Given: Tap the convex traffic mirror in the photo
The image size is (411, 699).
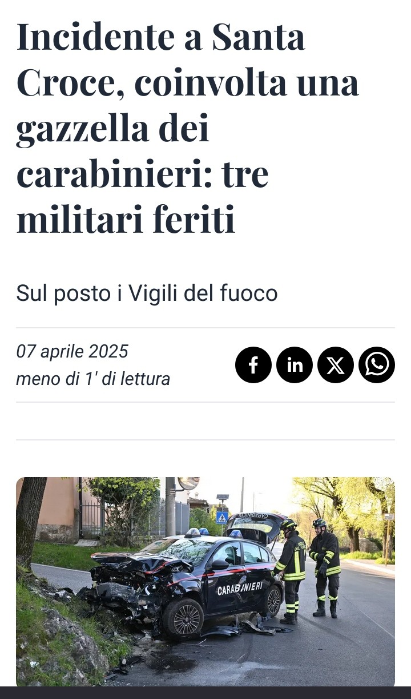Looking at the screenshot, I should (188, 483).
